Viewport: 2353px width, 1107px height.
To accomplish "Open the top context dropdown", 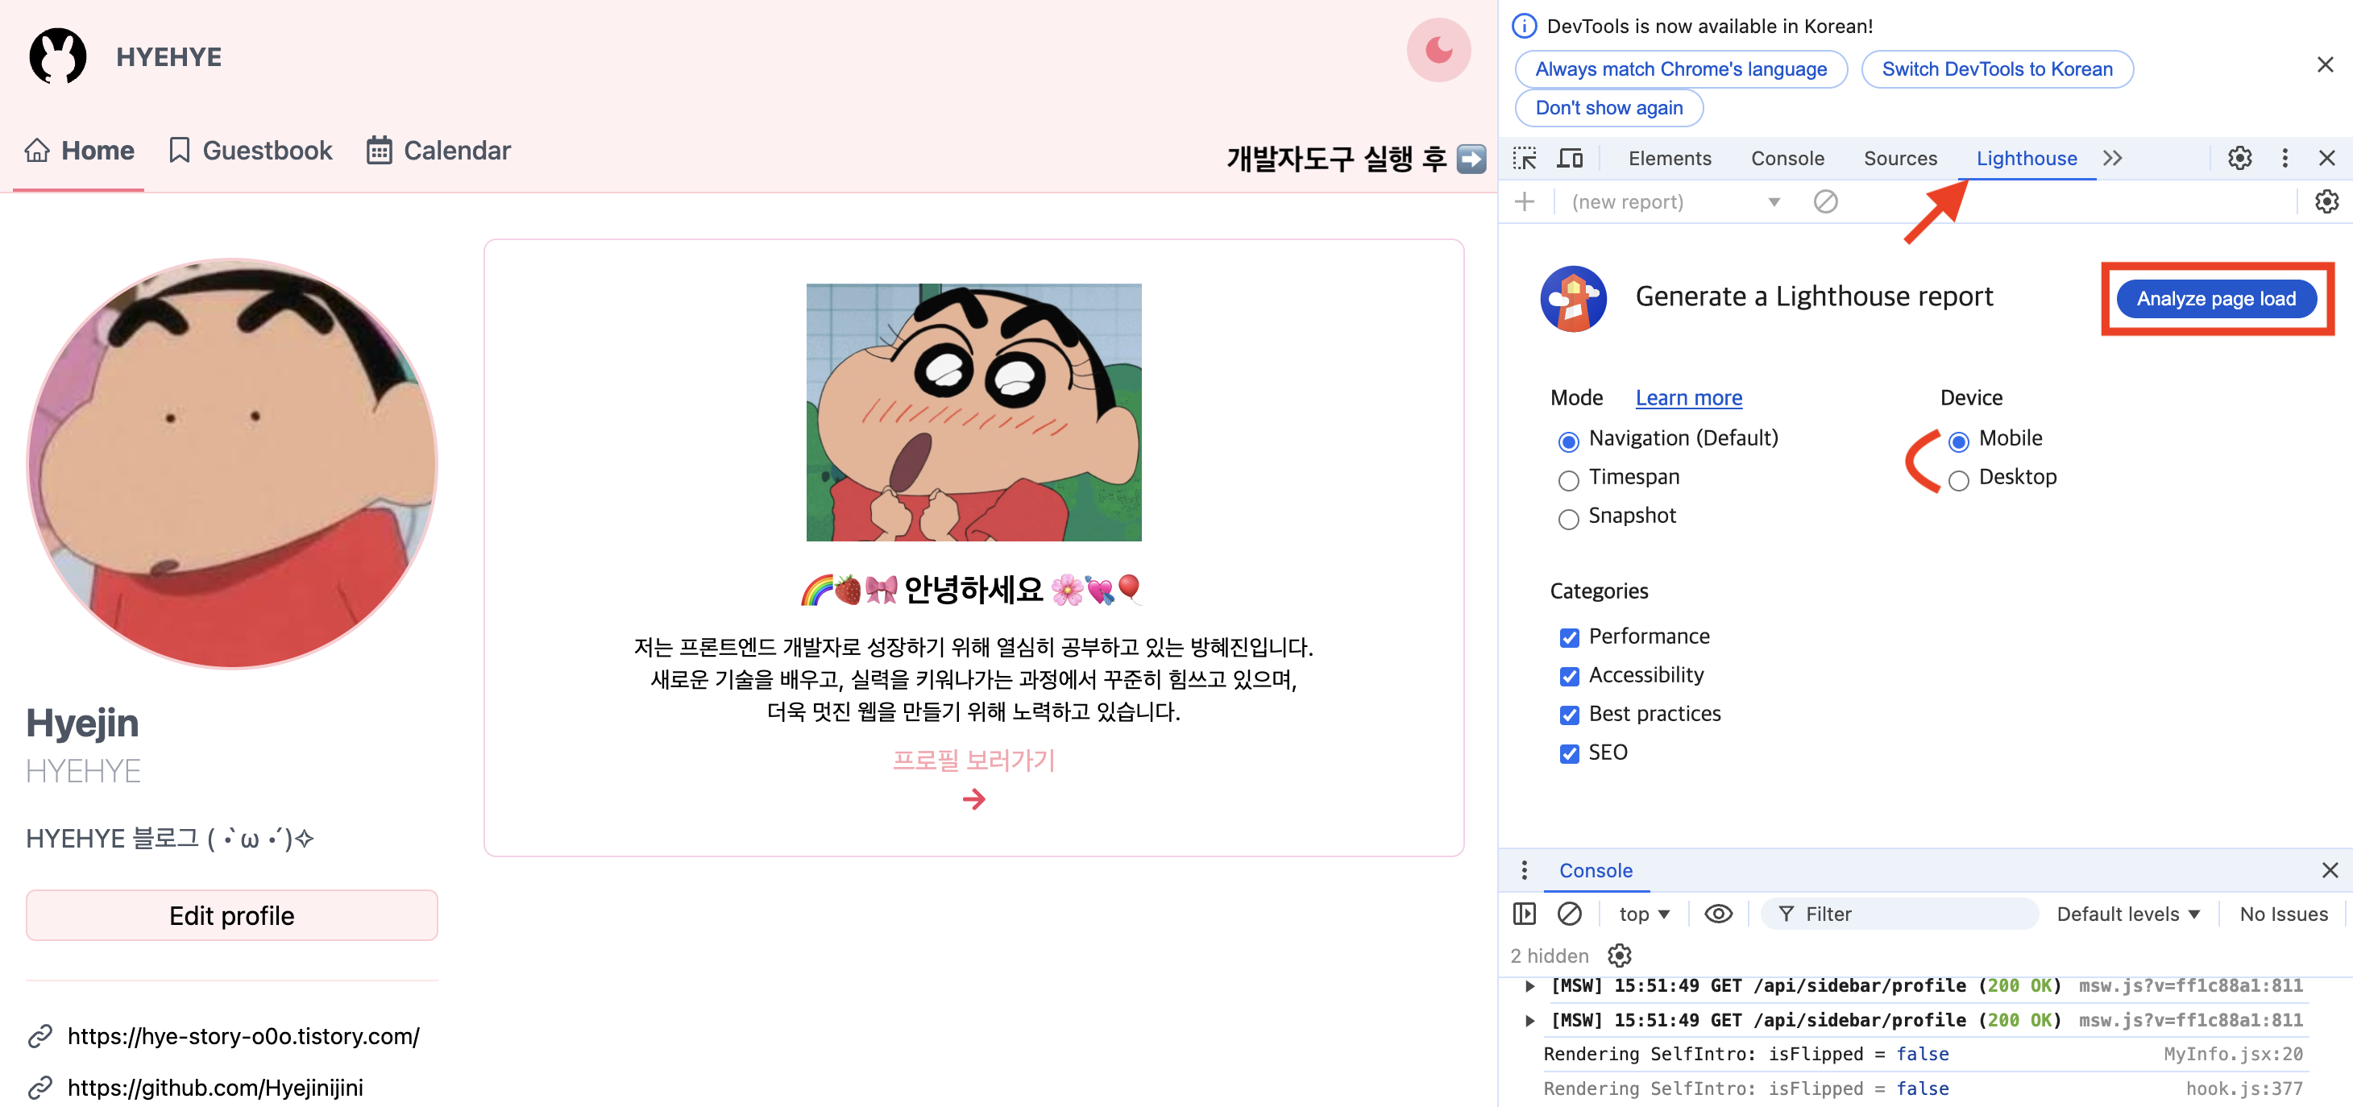I will 1644,914.
